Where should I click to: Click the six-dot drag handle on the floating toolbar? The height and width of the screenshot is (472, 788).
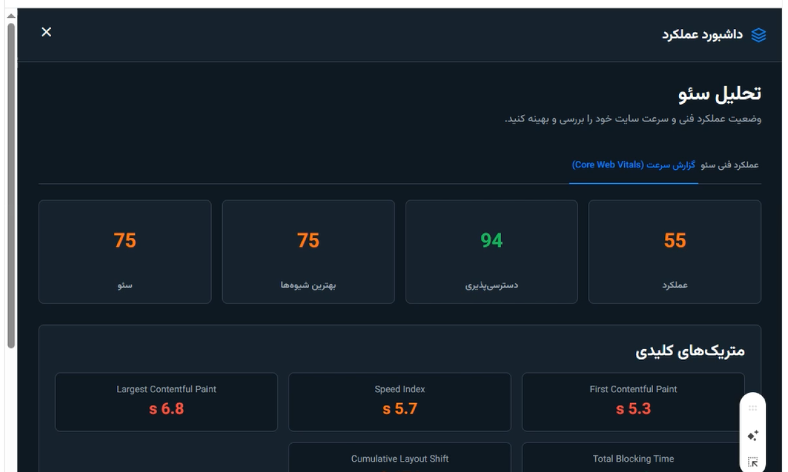pyautogui.click(x=752, y=408)
